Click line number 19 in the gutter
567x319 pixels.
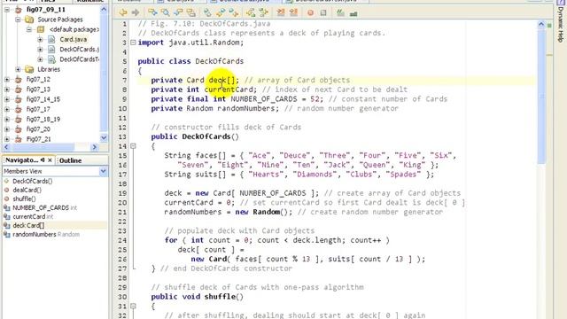click(x=122, y=193)
